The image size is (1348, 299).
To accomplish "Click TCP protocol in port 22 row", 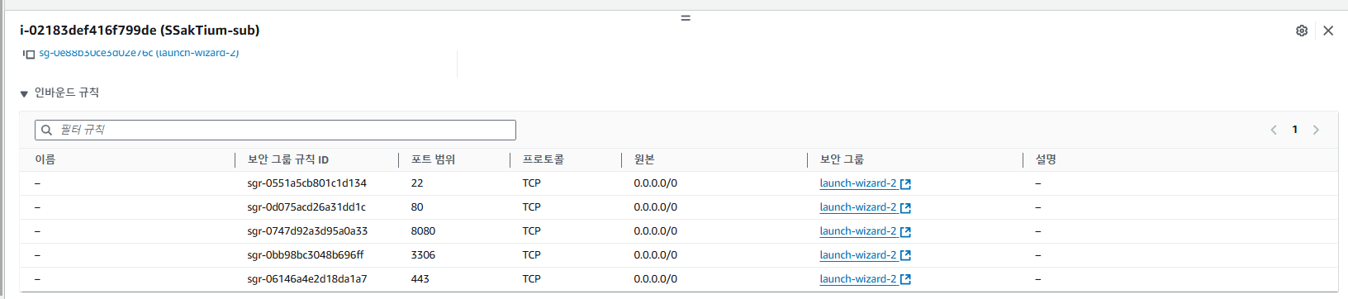I will pos(531,183).
